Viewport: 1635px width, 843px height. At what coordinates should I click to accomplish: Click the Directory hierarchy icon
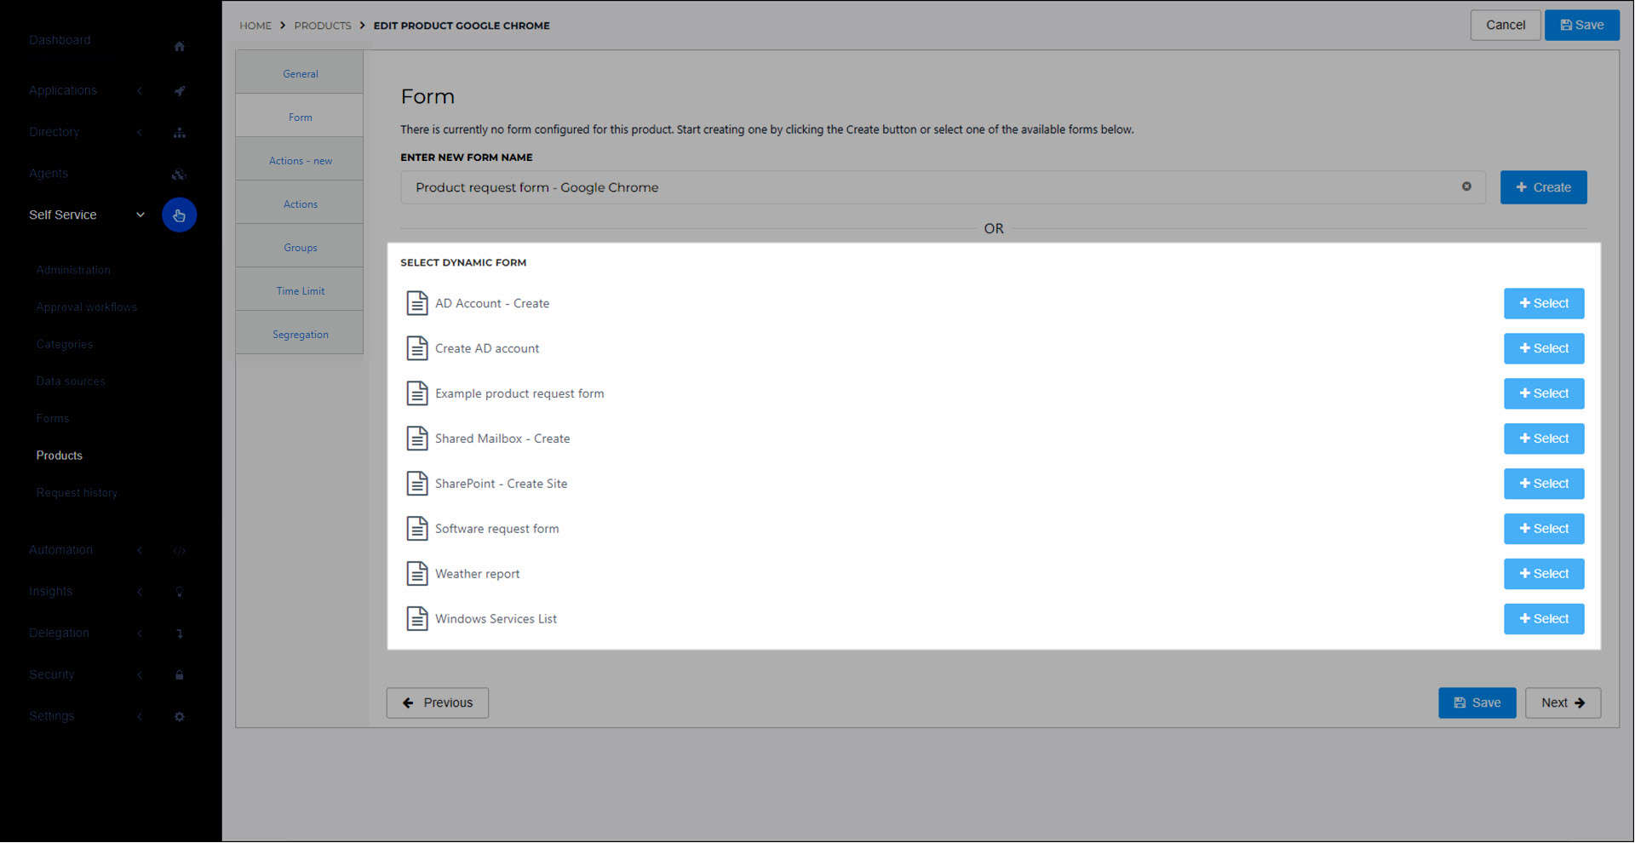pyautogui.click(x=179, y=133)
